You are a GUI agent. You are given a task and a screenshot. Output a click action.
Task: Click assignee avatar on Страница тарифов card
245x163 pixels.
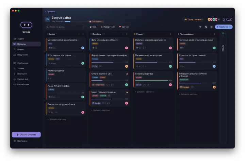coord(170,85)
